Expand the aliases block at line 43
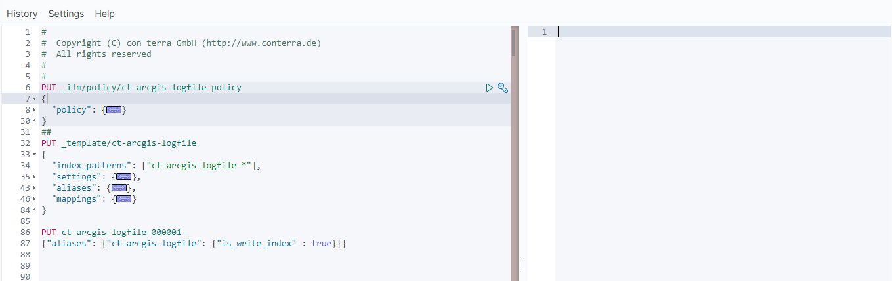 (x=34, y=188)
